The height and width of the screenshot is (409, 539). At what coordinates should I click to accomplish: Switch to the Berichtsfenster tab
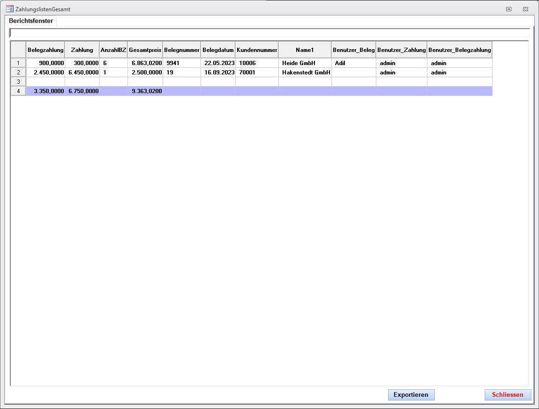(x=31, y=21)
